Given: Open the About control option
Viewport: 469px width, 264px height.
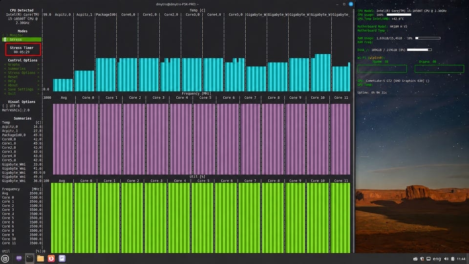Looking at the screenshot, I should click(x=21, y=85).
